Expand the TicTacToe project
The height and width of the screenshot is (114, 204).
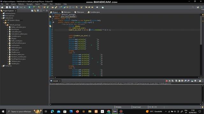[x=2, y=66]
